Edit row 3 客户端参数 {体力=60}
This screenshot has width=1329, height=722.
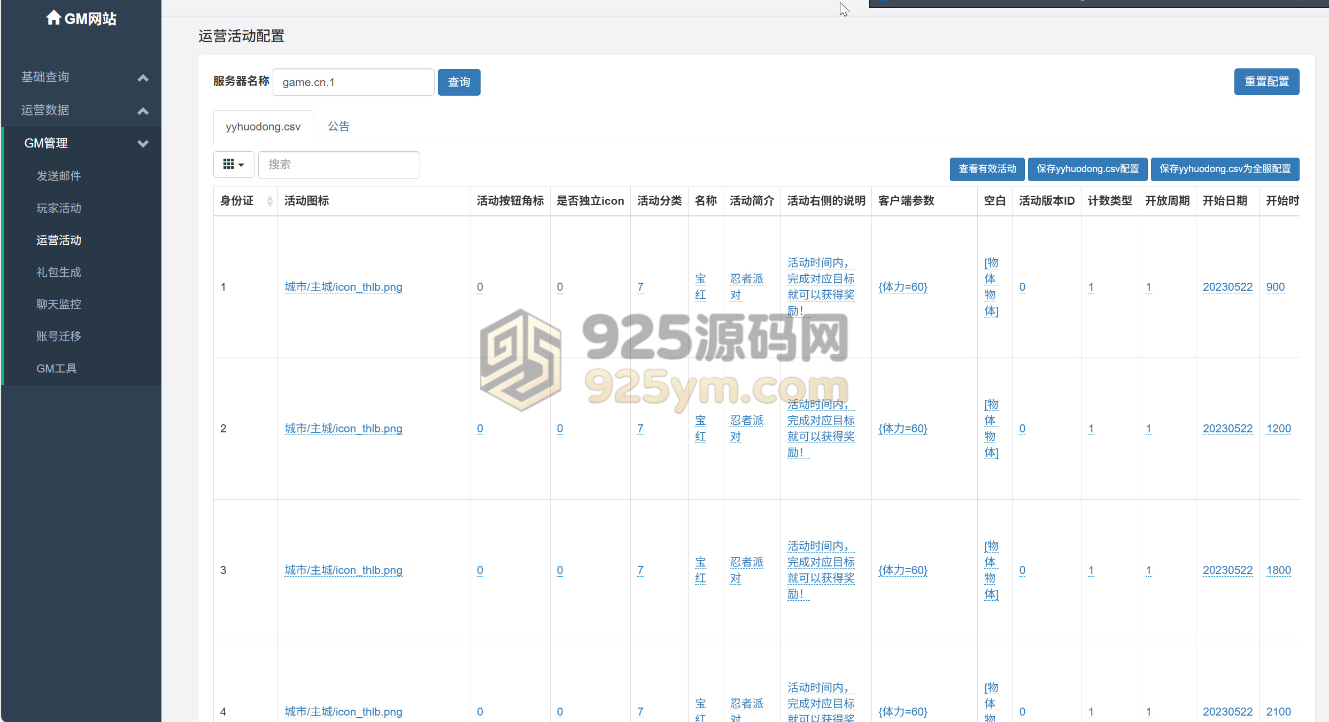pos(902,570)
